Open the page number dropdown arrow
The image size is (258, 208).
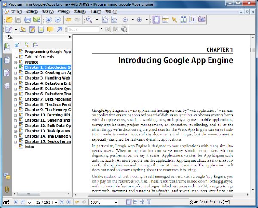pos(56,202)
